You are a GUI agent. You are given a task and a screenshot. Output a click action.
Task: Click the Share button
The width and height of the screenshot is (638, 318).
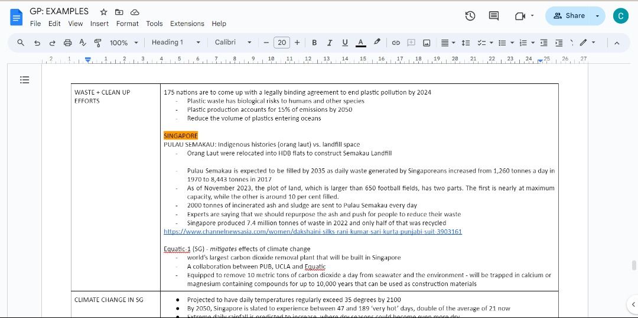[x=569, y=16]
